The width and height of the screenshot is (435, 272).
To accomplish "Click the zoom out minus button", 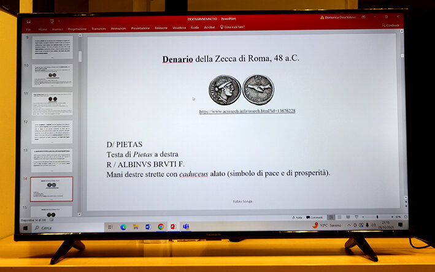I will point(363,217).
